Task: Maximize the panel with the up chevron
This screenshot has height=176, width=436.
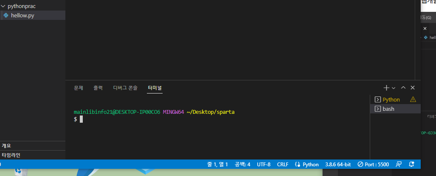Action: pos(403,88)
